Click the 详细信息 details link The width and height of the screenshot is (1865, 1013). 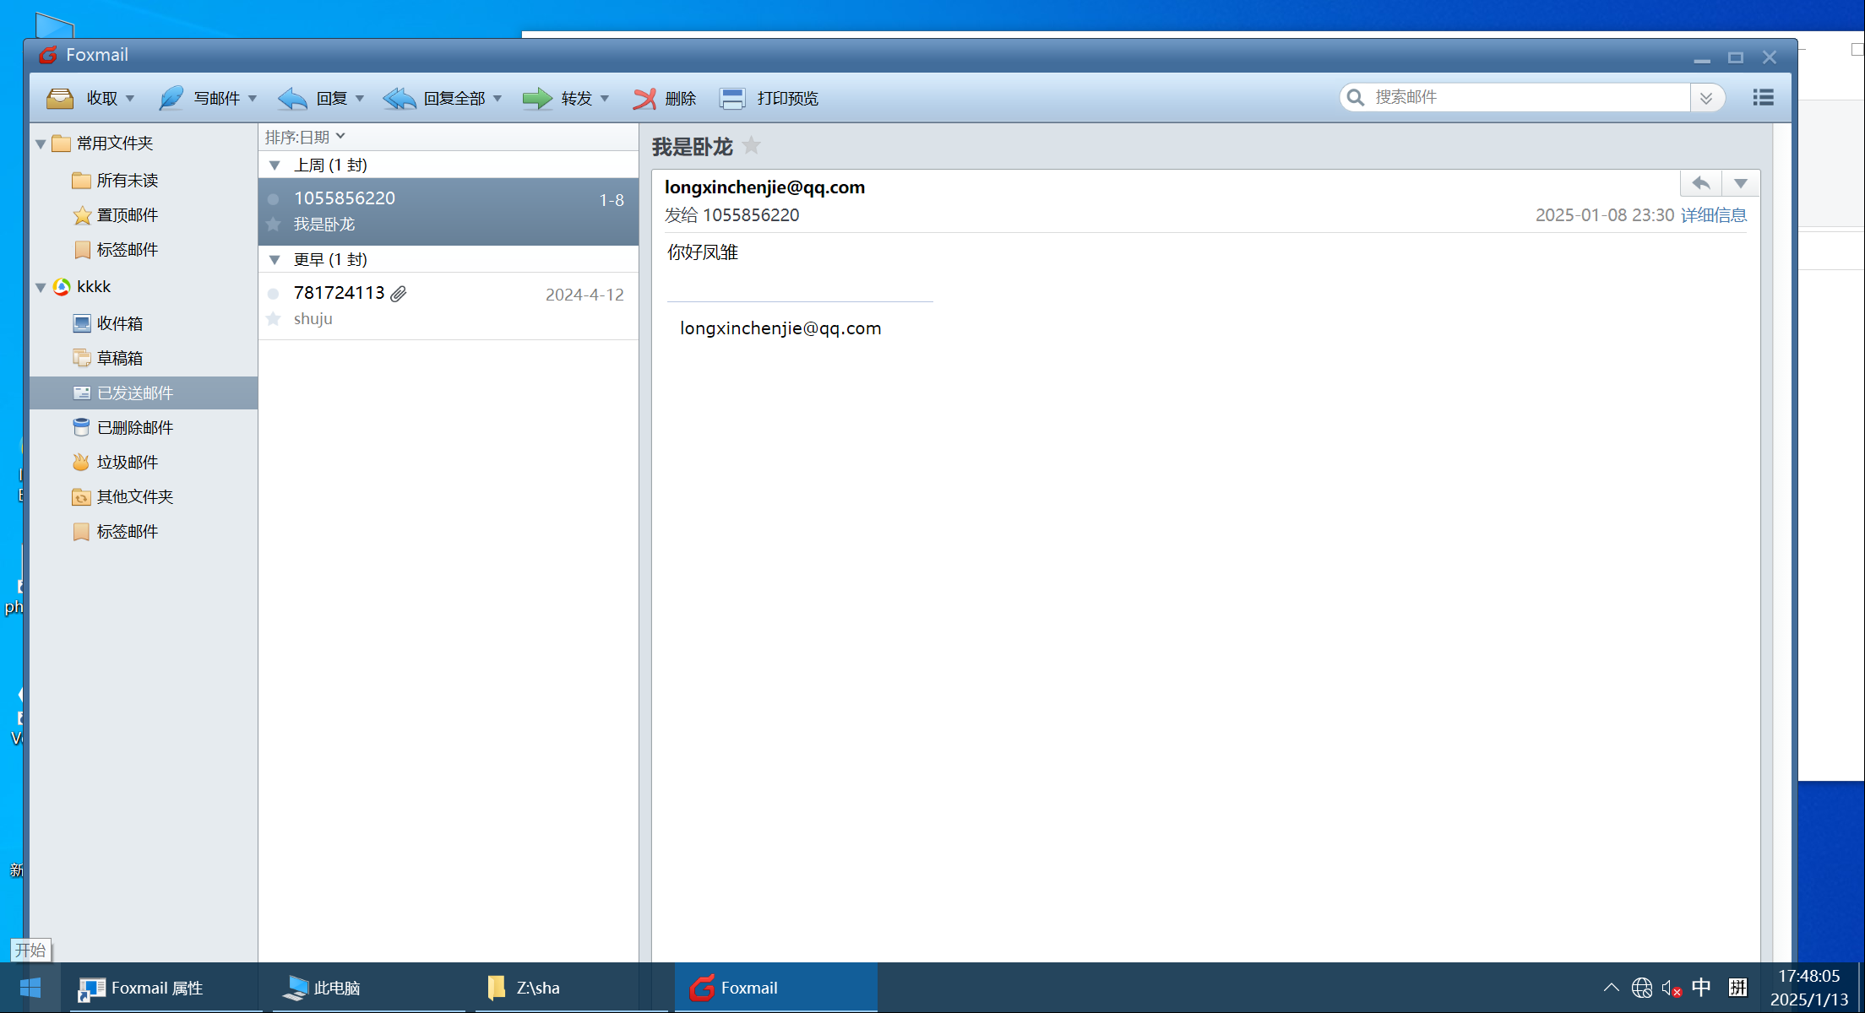pos(1713,215)
